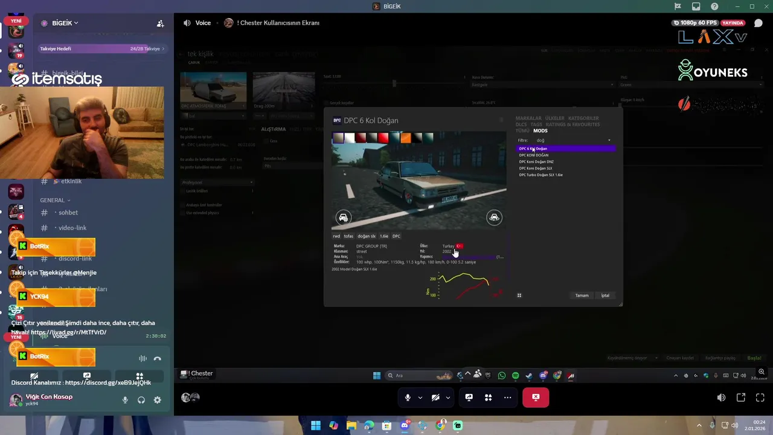Screen dimensions: 773x435
Task: Open Steam in the streamed taskbar
Action: pyautogui.click(x=529, y=376)
